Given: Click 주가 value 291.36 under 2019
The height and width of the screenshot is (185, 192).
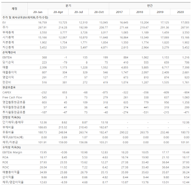Looking at the screenshot, I should click(165, 27).
